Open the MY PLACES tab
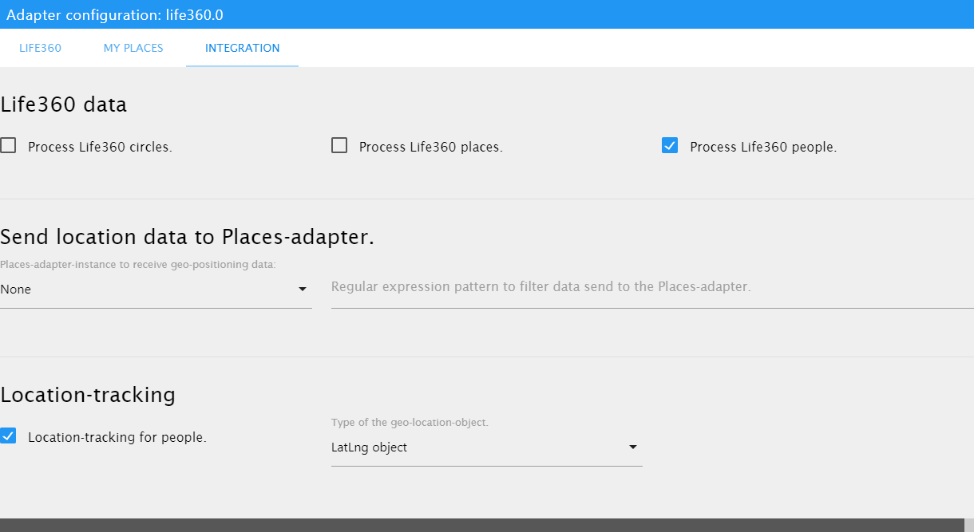 (133, 48)
